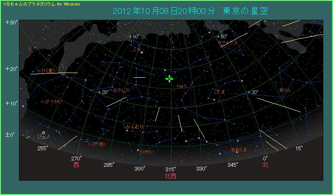Select the 255° azimuth label

[43, 148]
